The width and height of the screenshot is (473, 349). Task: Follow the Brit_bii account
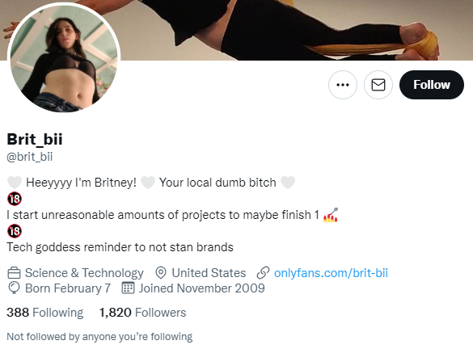click(432, 85)
